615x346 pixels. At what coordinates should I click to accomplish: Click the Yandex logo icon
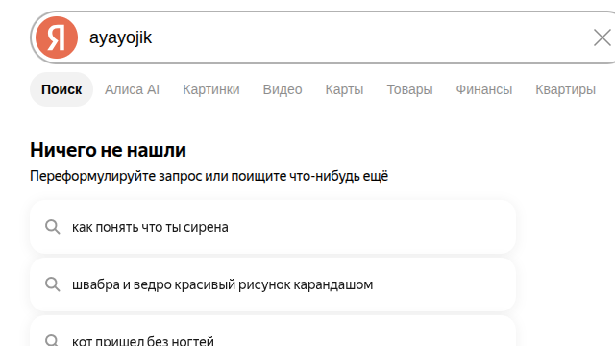57,37
